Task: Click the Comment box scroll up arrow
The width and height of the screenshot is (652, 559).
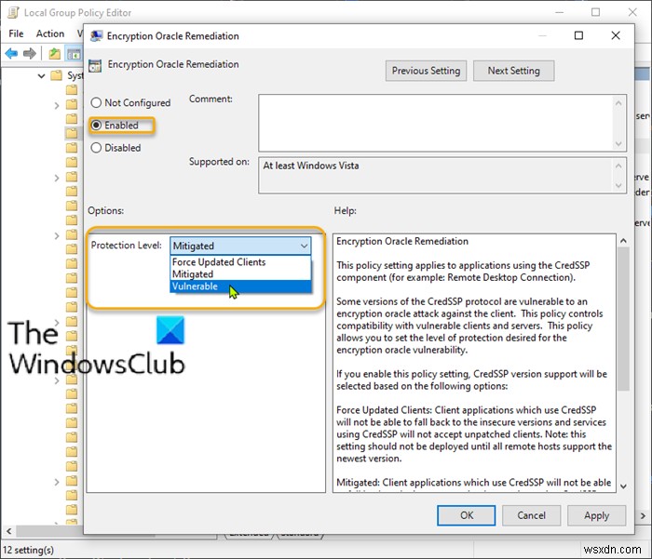Action: [618, 102]
